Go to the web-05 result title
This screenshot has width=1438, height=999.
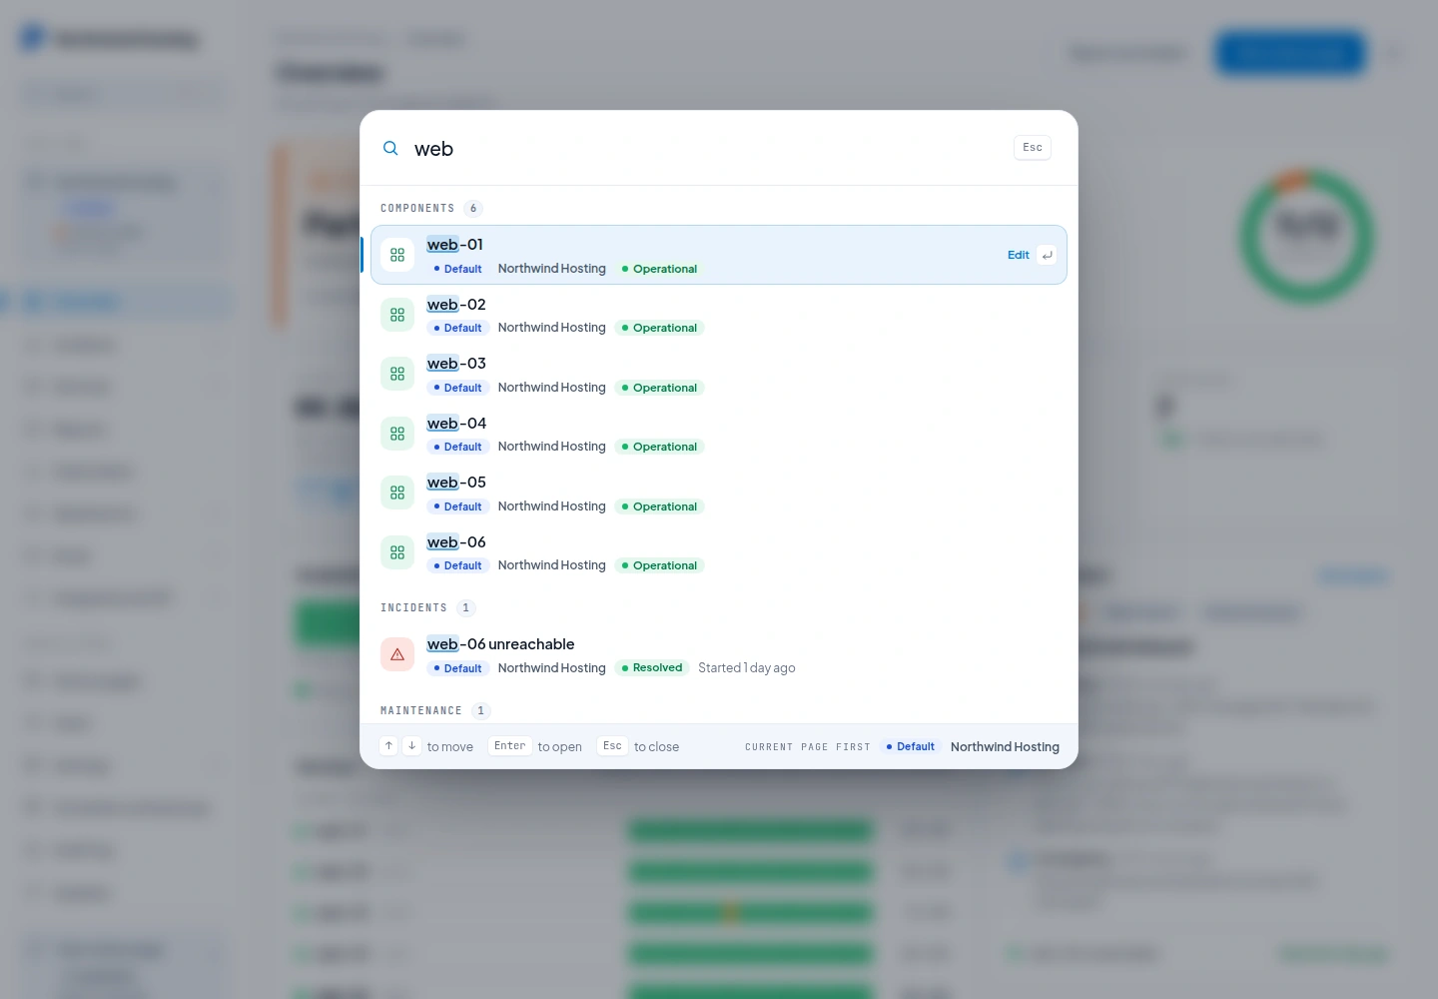[x=456, y=483]
